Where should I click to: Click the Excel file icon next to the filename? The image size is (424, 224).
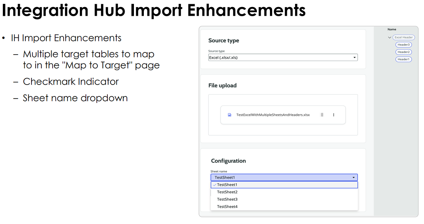[230, 114]
